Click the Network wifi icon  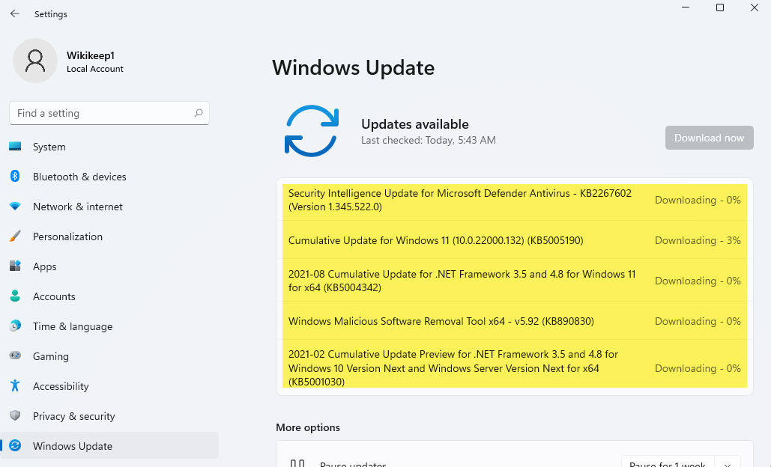click(x=15, y=207)
